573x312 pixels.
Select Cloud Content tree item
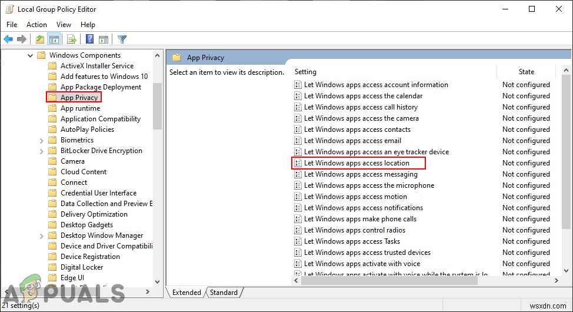(x=84, y=172)
